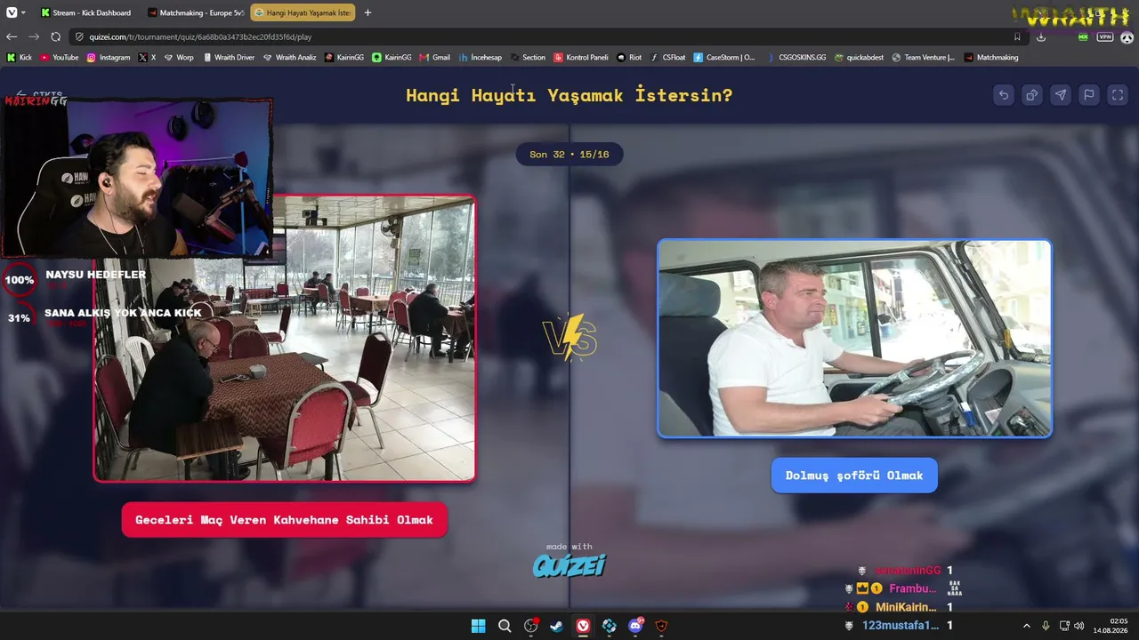Toggle the VPN button in toolbar
1139x640 pixels.
click(x=1105, y=37)
